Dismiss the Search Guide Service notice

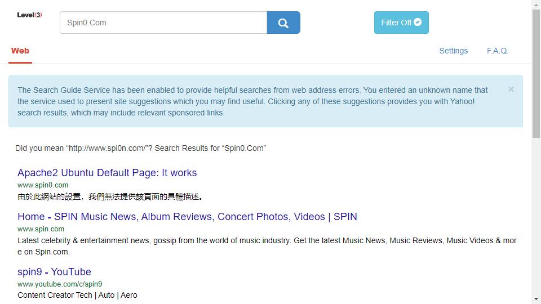click(511, 90)
